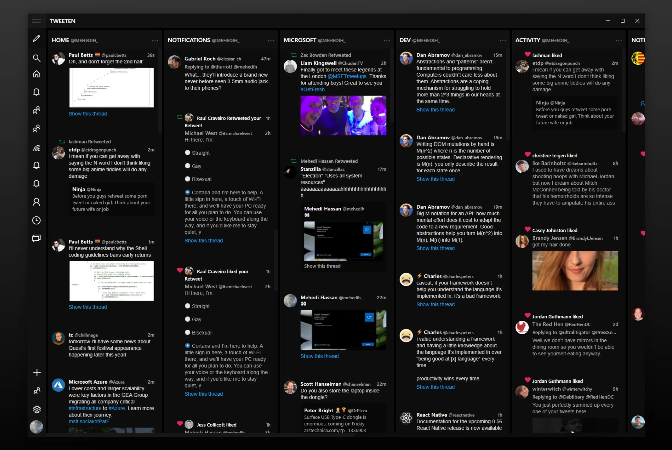Click the compose tweet pencil icon

tap(36, 39)
